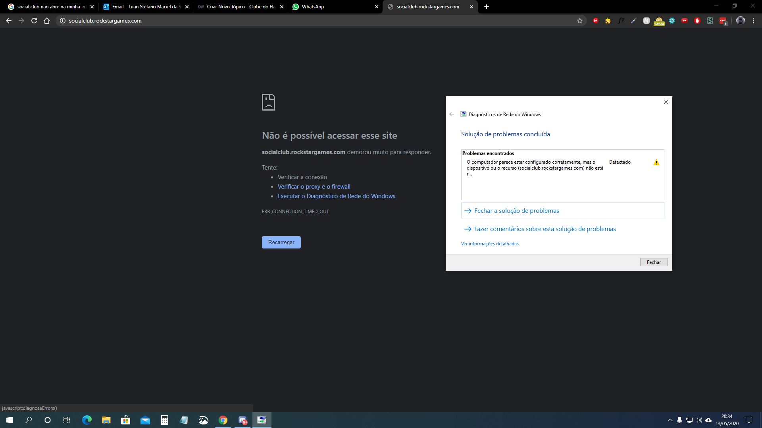This screenshot has width=762, height=428.
Task: Open the gray M extension icon
Action: coord(647,21)
